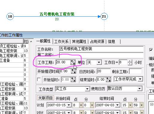This screenshot has width=154, height=114.
Task: Decrease 工作日 hours with down arrow
Action: click(130, 64)
